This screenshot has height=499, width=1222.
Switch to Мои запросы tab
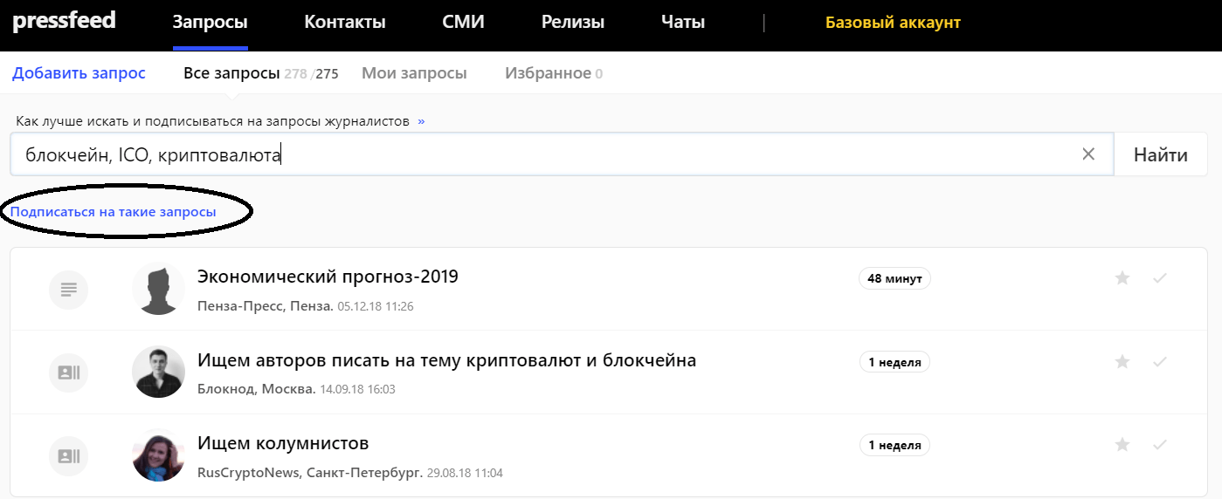point(414,73)
